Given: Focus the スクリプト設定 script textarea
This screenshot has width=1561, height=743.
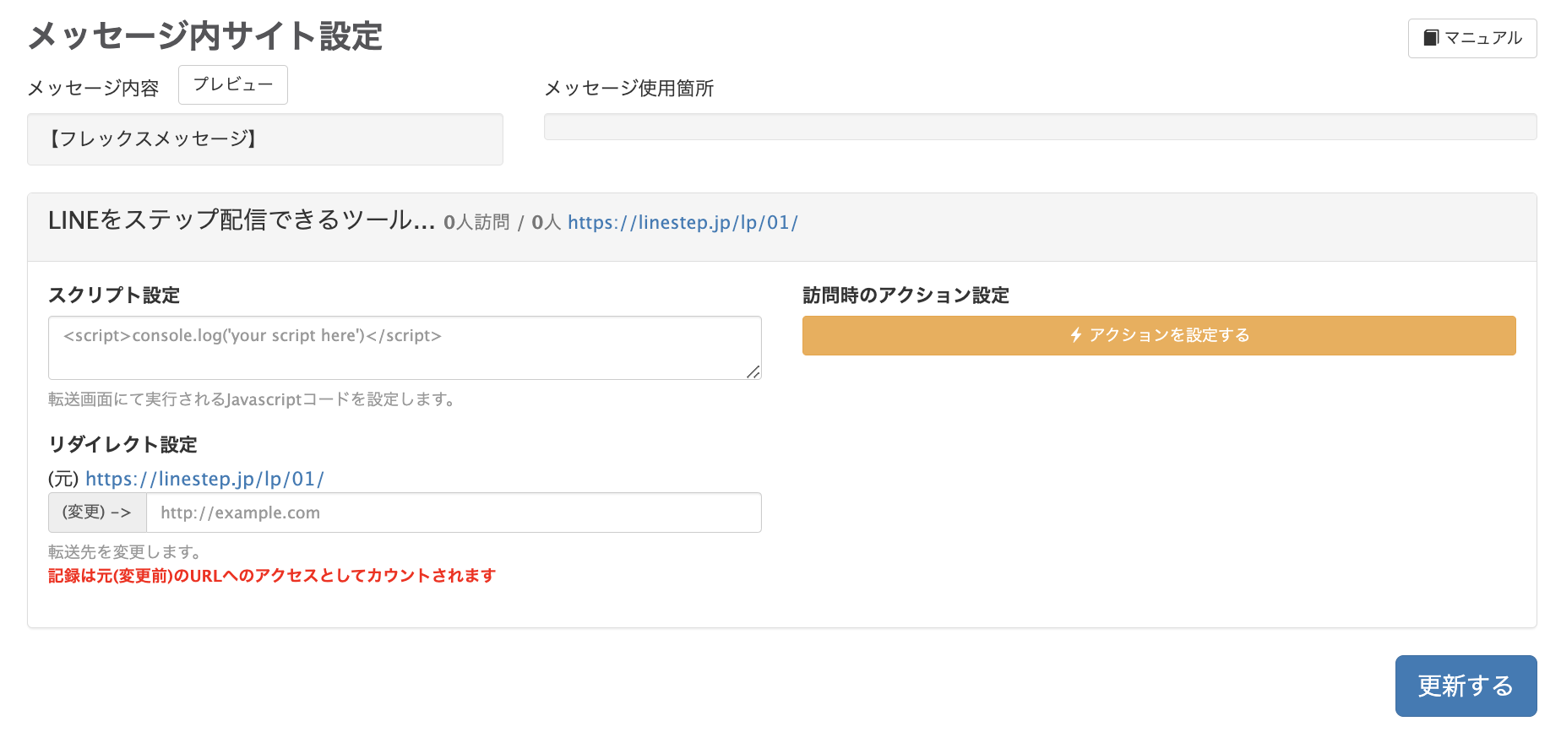Looking at the screenshot, I should [405, 348].
